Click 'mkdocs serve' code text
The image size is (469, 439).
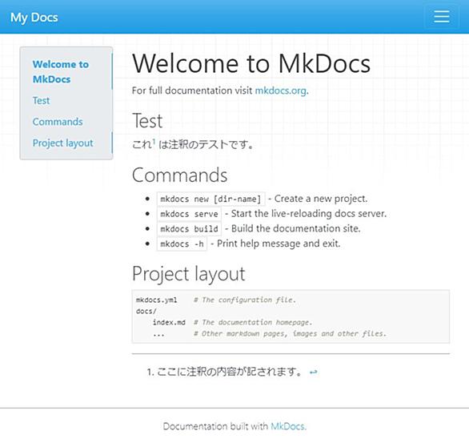(189, 214)
